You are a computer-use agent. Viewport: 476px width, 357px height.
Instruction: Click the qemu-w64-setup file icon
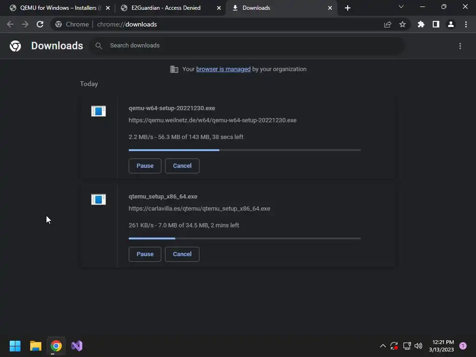(x=99, y=111)
